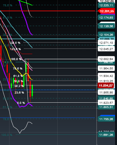Select the 11.755,26 price label
The width and height of the screenshot is (117, 145).
(x=106, y=119)
